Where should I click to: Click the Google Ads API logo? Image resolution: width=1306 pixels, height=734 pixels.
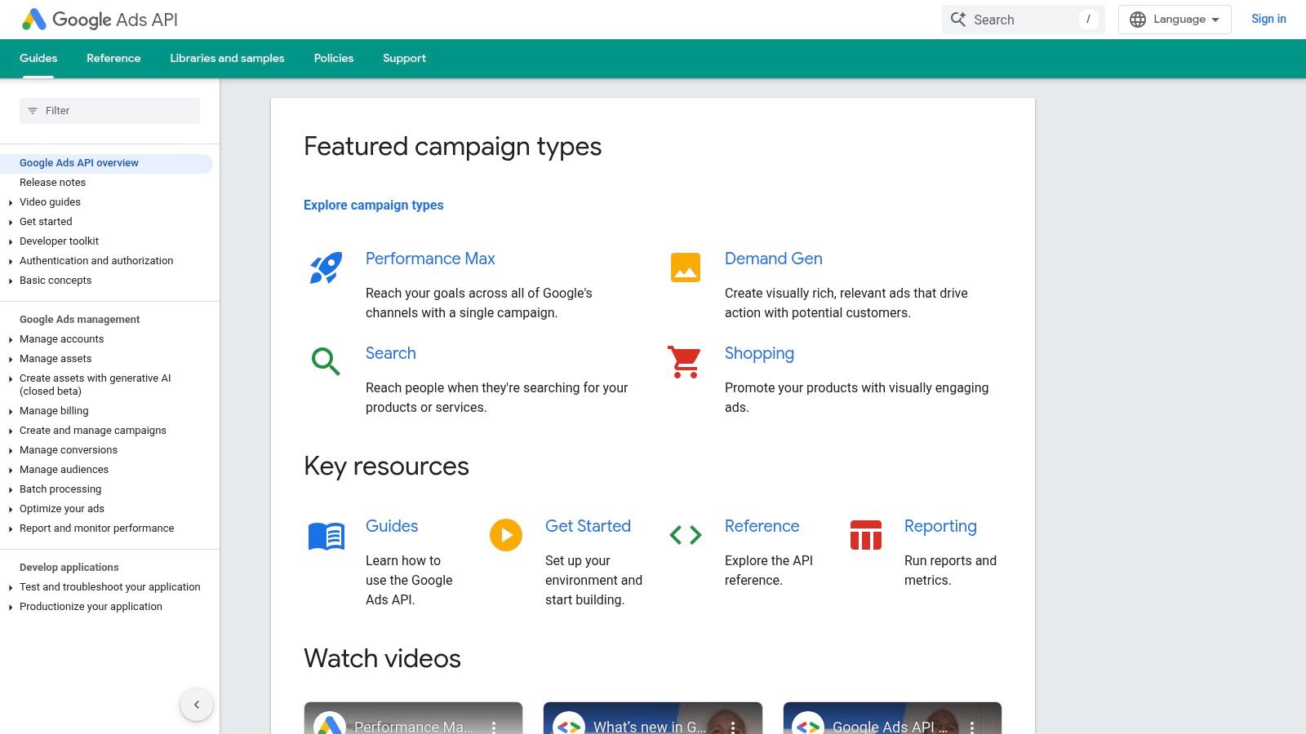pyautogui.click(x=97, y=20)
